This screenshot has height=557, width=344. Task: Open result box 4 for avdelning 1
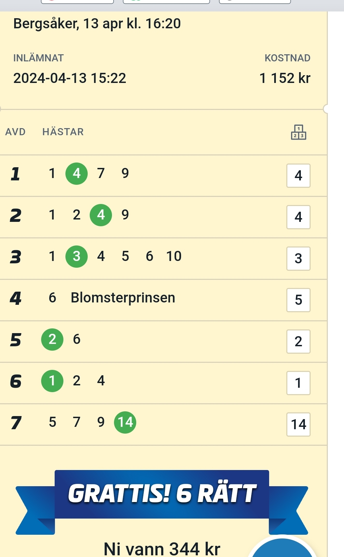298,176
